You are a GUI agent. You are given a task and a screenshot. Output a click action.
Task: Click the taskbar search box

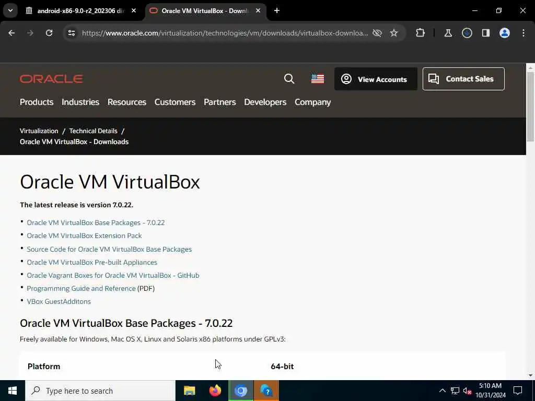coord(100,391)
